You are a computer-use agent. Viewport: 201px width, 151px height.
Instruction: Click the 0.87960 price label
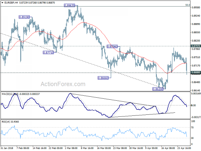pyautogui.click(x=112, y=47)
